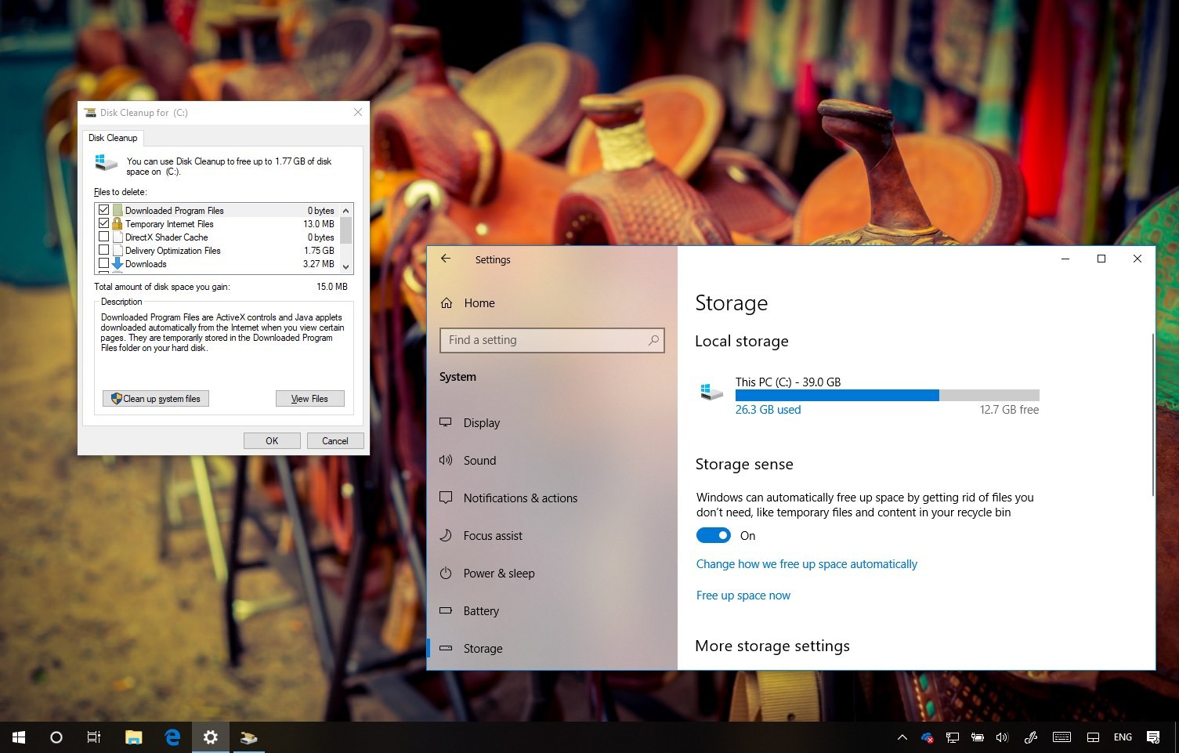
Task: Go to Focus assist settings
Action: click(552, 536)
